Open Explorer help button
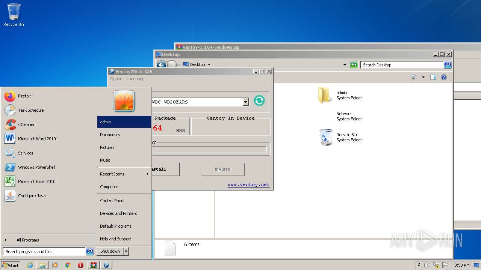This screenshot has height=270, width=481. 444,77
